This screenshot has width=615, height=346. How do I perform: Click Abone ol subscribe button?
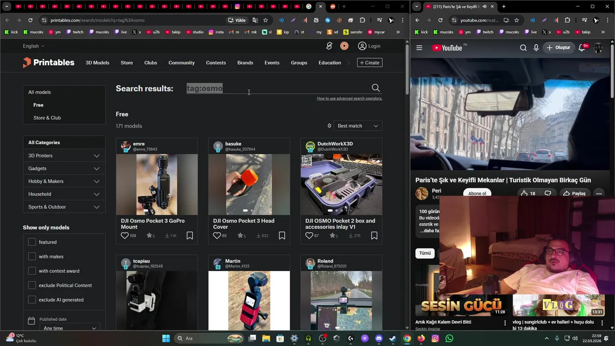tap(477, 193)
